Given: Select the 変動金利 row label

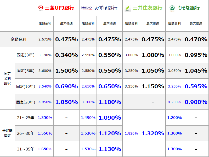Looking at the screenshot, I should (18, 39).
